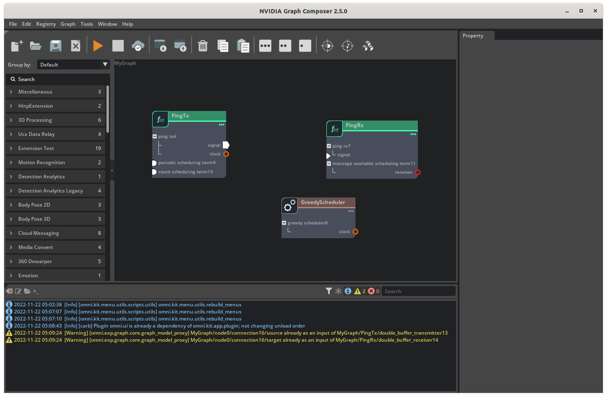Click the cloud checkmark registry sync icon

point(138,46)
